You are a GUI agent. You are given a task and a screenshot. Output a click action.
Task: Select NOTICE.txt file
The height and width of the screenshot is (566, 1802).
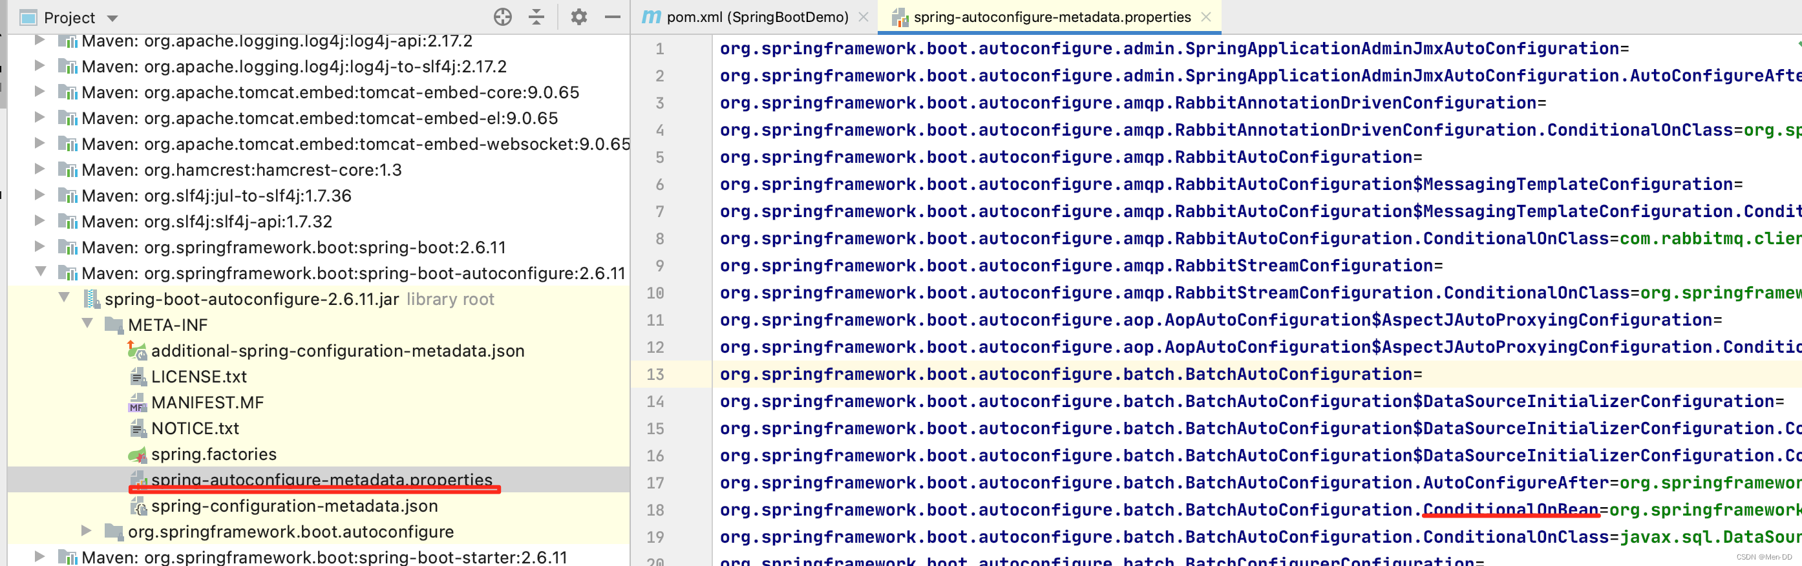click(x=195, y=428)
